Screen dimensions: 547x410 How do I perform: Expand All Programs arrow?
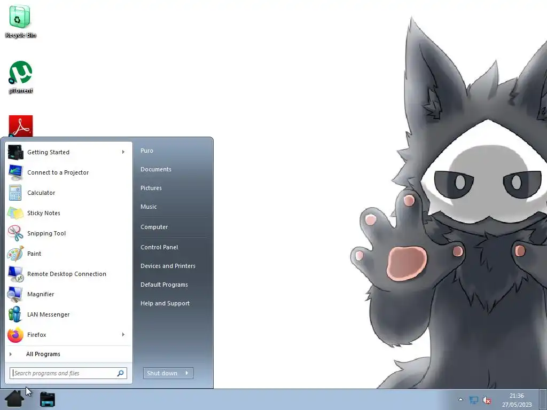click(x=11, y=354)
